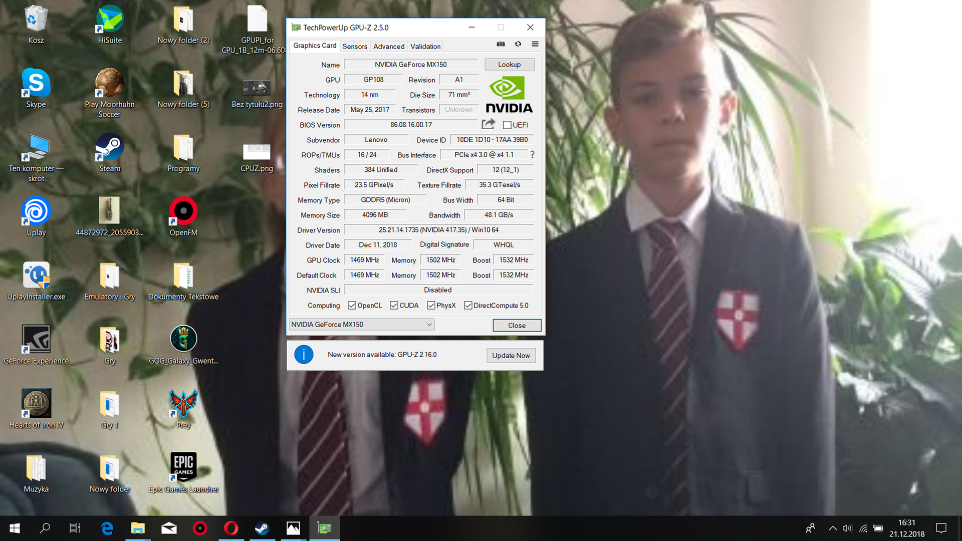962x541 pixels.
Task: Open the Action Center notification icon
Action: click(x=941, y=528)
